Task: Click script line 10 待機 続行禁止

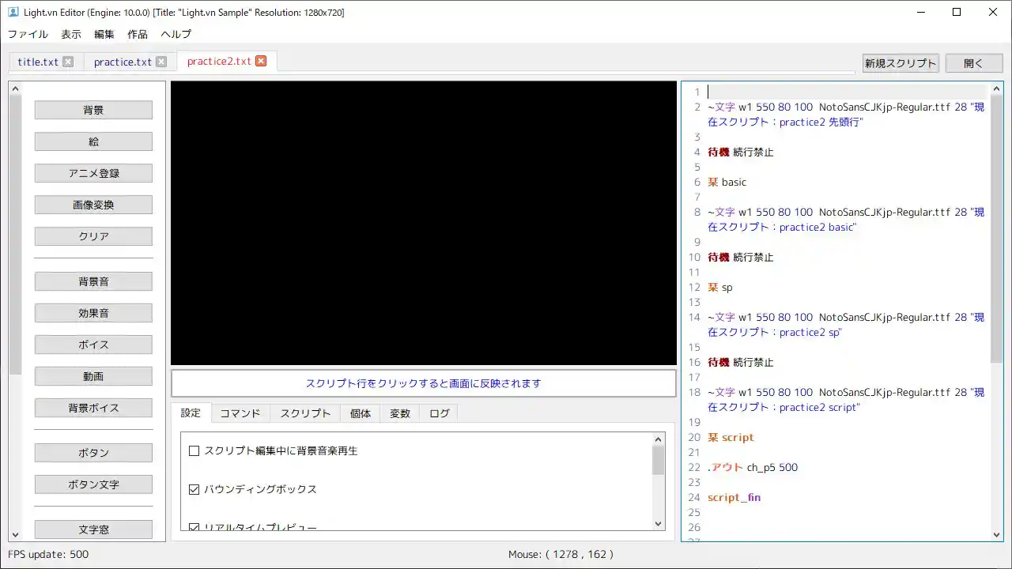Action: [741, 257]
